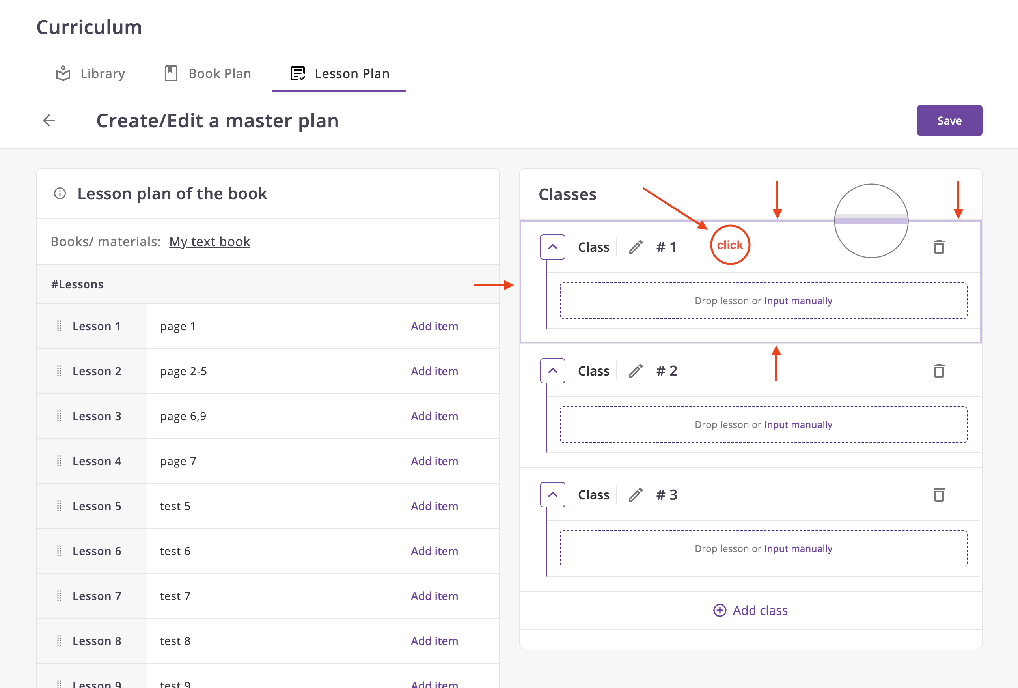Open the My text book link

pyautogui.click(x=209, y=242)
